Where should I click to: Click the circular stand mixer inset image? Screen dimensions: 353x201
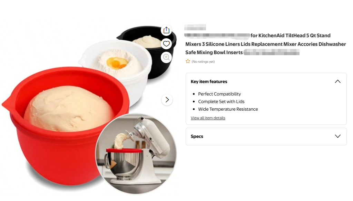[136, 153]
